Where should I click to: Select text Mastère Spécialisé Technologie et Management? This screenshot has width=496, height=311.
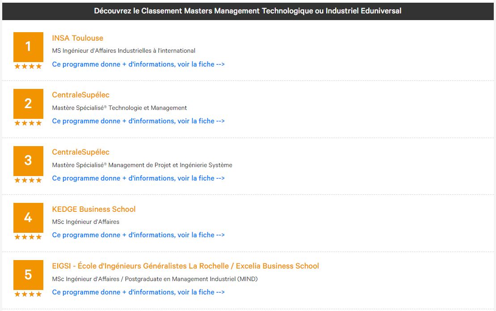pyautogui.click(x=120, y=108)
